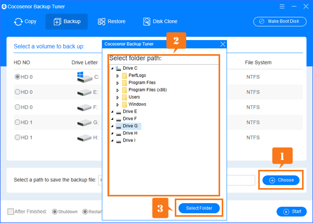Viewport: 313px width, 223px height.
Task: Click the HD NO column header
Action: pyautogui.click(x=22, y=63)
